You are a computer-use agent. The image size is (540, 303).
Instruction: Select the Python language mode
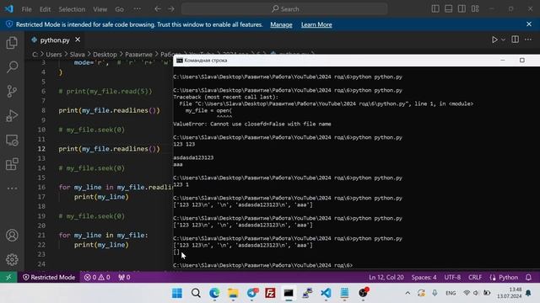coord(508,277)
